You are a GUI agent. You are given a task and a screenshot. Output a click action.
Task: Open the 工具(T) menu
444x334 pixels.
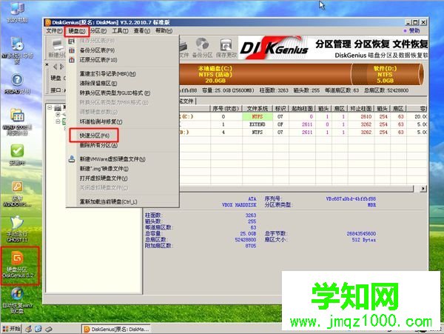(120, 30)
